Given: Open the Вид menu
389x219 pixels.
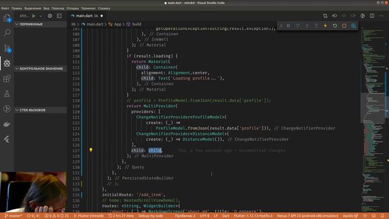Looking at the screenshot, I should (x=46, y=8).
